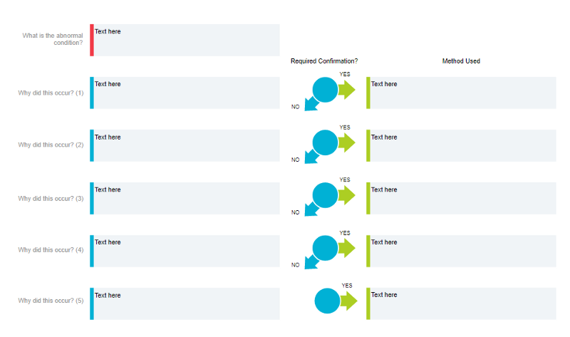Screen dimensions: 570x337
Task: Click the green YES arrow for Why (1)
Action: coord(347,90)
